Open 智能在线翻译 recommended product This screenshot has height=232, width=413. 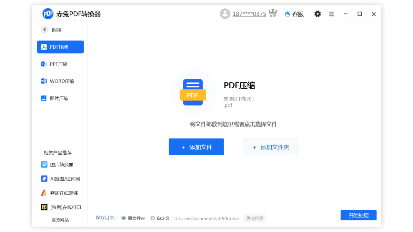point(60,193)
